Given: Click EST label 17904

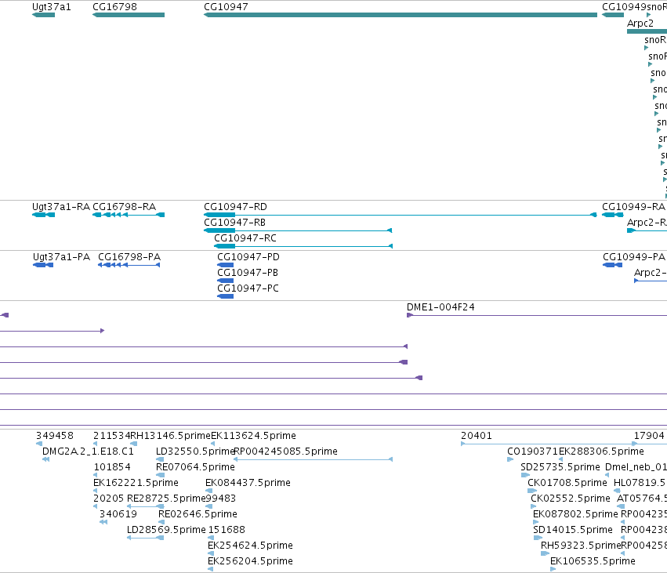Looking at the screenshot, I should 649,436.
